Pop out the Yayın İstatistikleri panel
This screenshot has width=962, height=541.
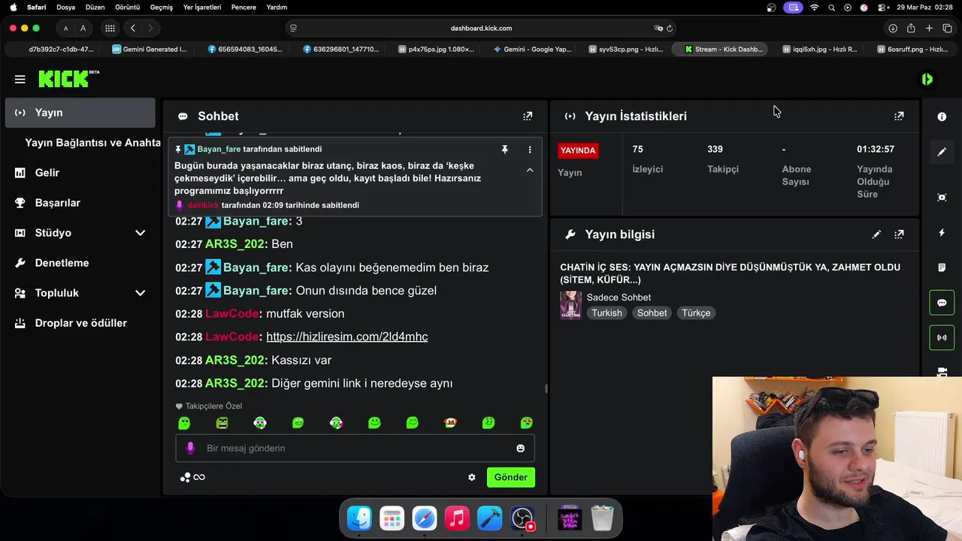tap(899, 116)
